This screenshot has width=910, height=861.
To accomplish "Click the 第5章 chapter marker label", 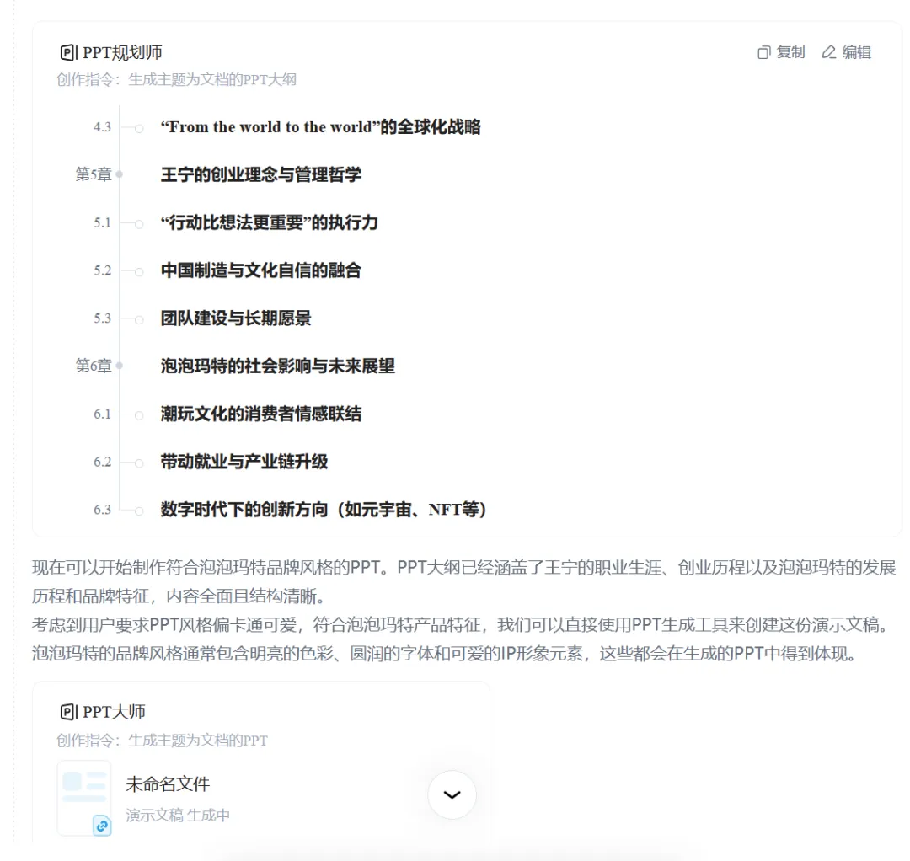I will [x=94, y=174].
